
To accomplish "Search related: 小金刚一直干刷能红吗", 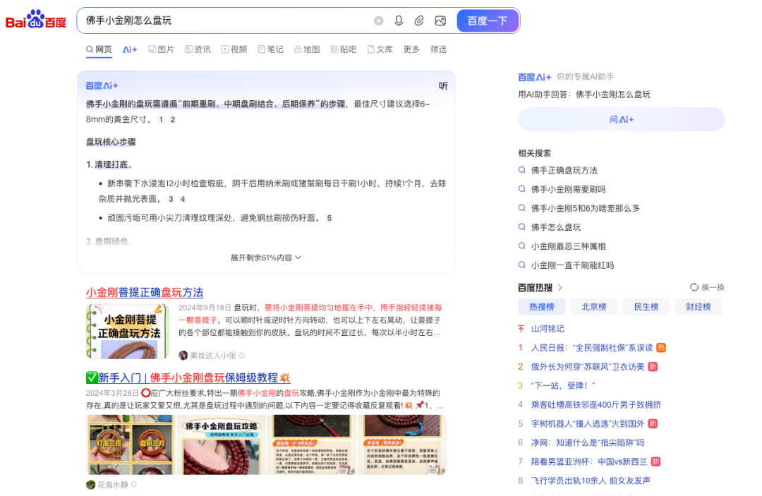I will (572, 265).
